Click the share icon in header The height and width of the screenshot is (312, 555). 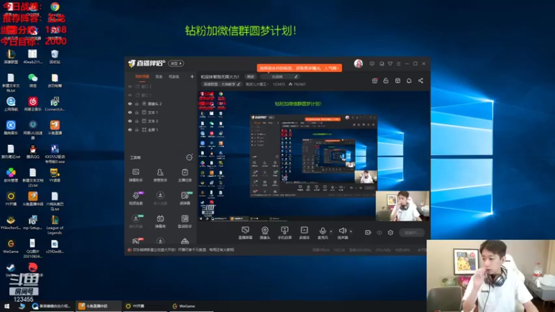coord(420,80)
